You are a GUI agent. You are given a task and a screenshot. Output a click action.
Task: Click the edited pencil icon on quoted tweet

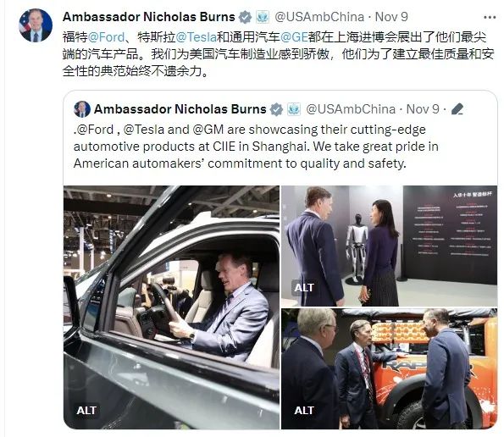point(457,109)
